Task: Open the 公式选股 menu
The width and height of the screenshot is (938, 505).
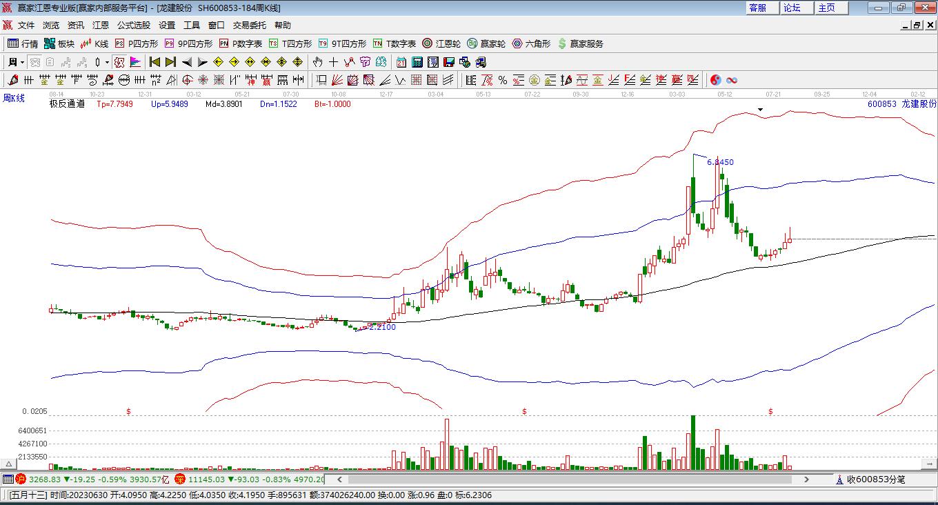Action: 133,25
